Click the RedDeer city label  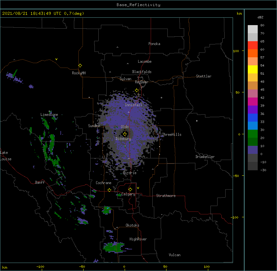click(141, 82)
